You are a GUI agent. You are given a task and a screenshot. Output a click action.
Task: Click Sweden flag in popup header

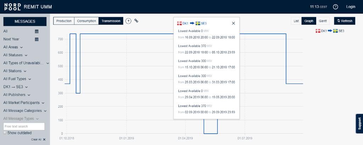198,23
